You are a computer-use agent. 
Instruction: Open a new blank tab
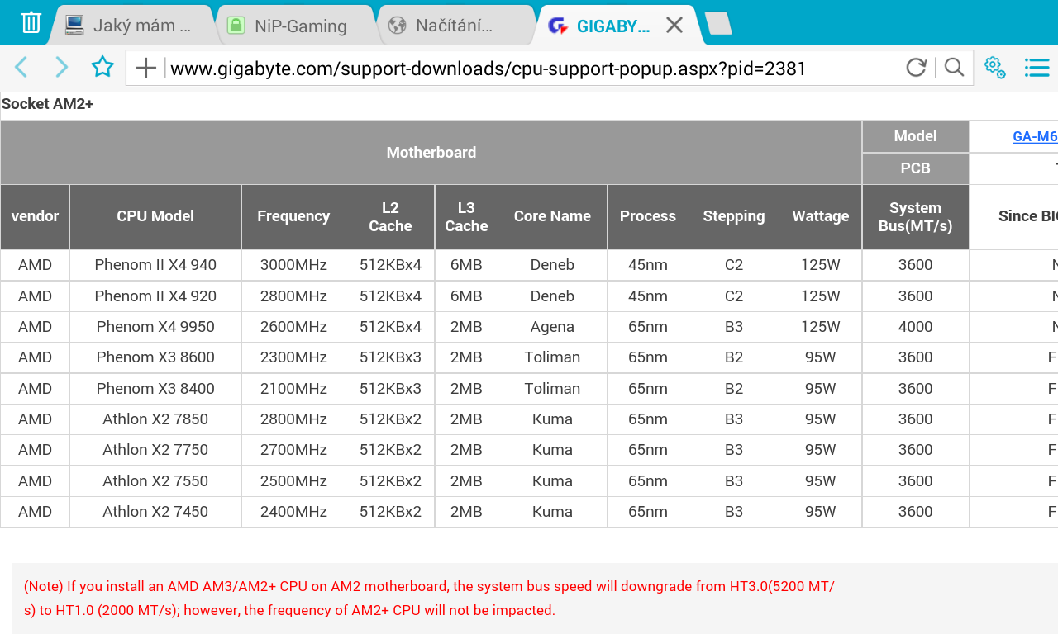718,24
